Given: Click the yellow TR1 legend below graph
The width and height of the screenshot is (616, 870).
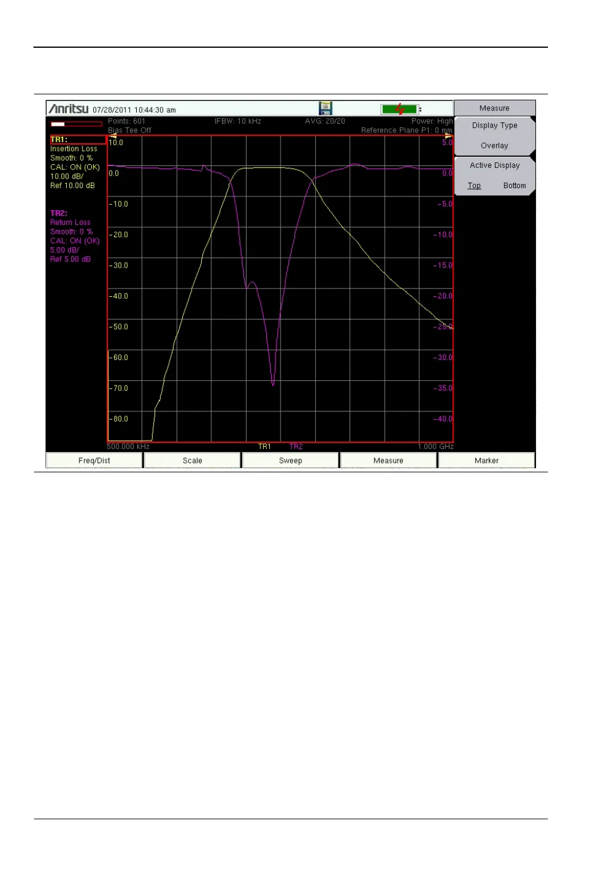Looking at the screenshot, I should point(264,447).
